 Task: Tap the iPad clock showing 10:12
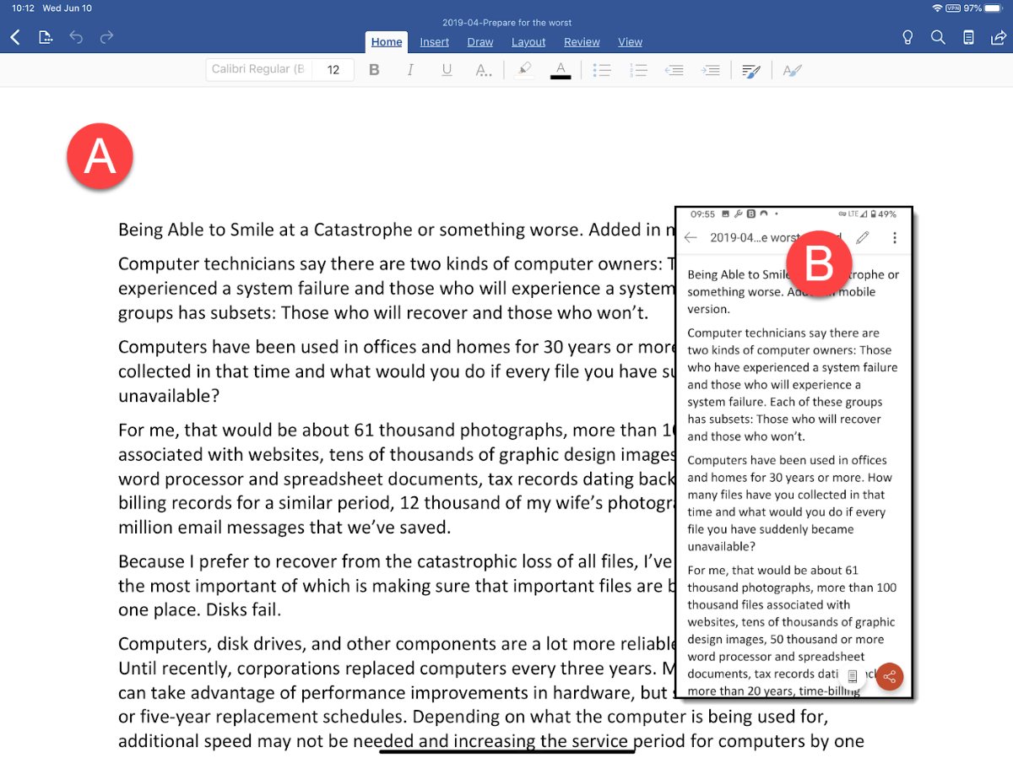tap(23, 8)
